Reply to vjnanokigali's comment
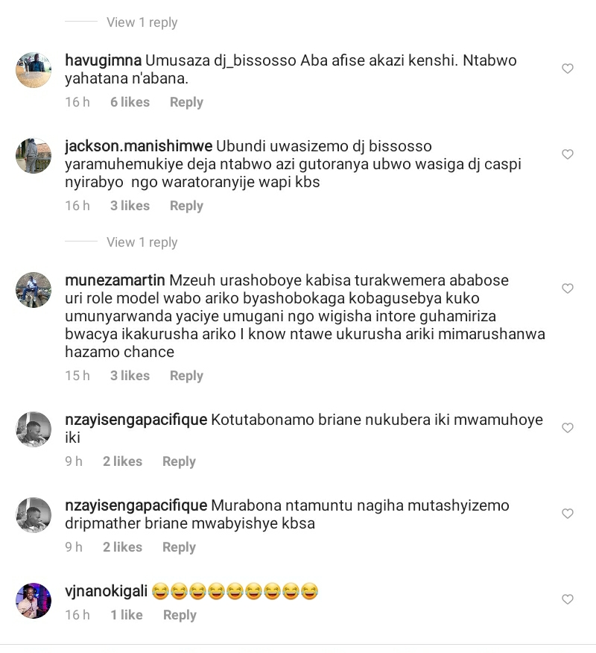Viewport: 596px width, 653px height. pyautogui.click(x=180, y=615)
